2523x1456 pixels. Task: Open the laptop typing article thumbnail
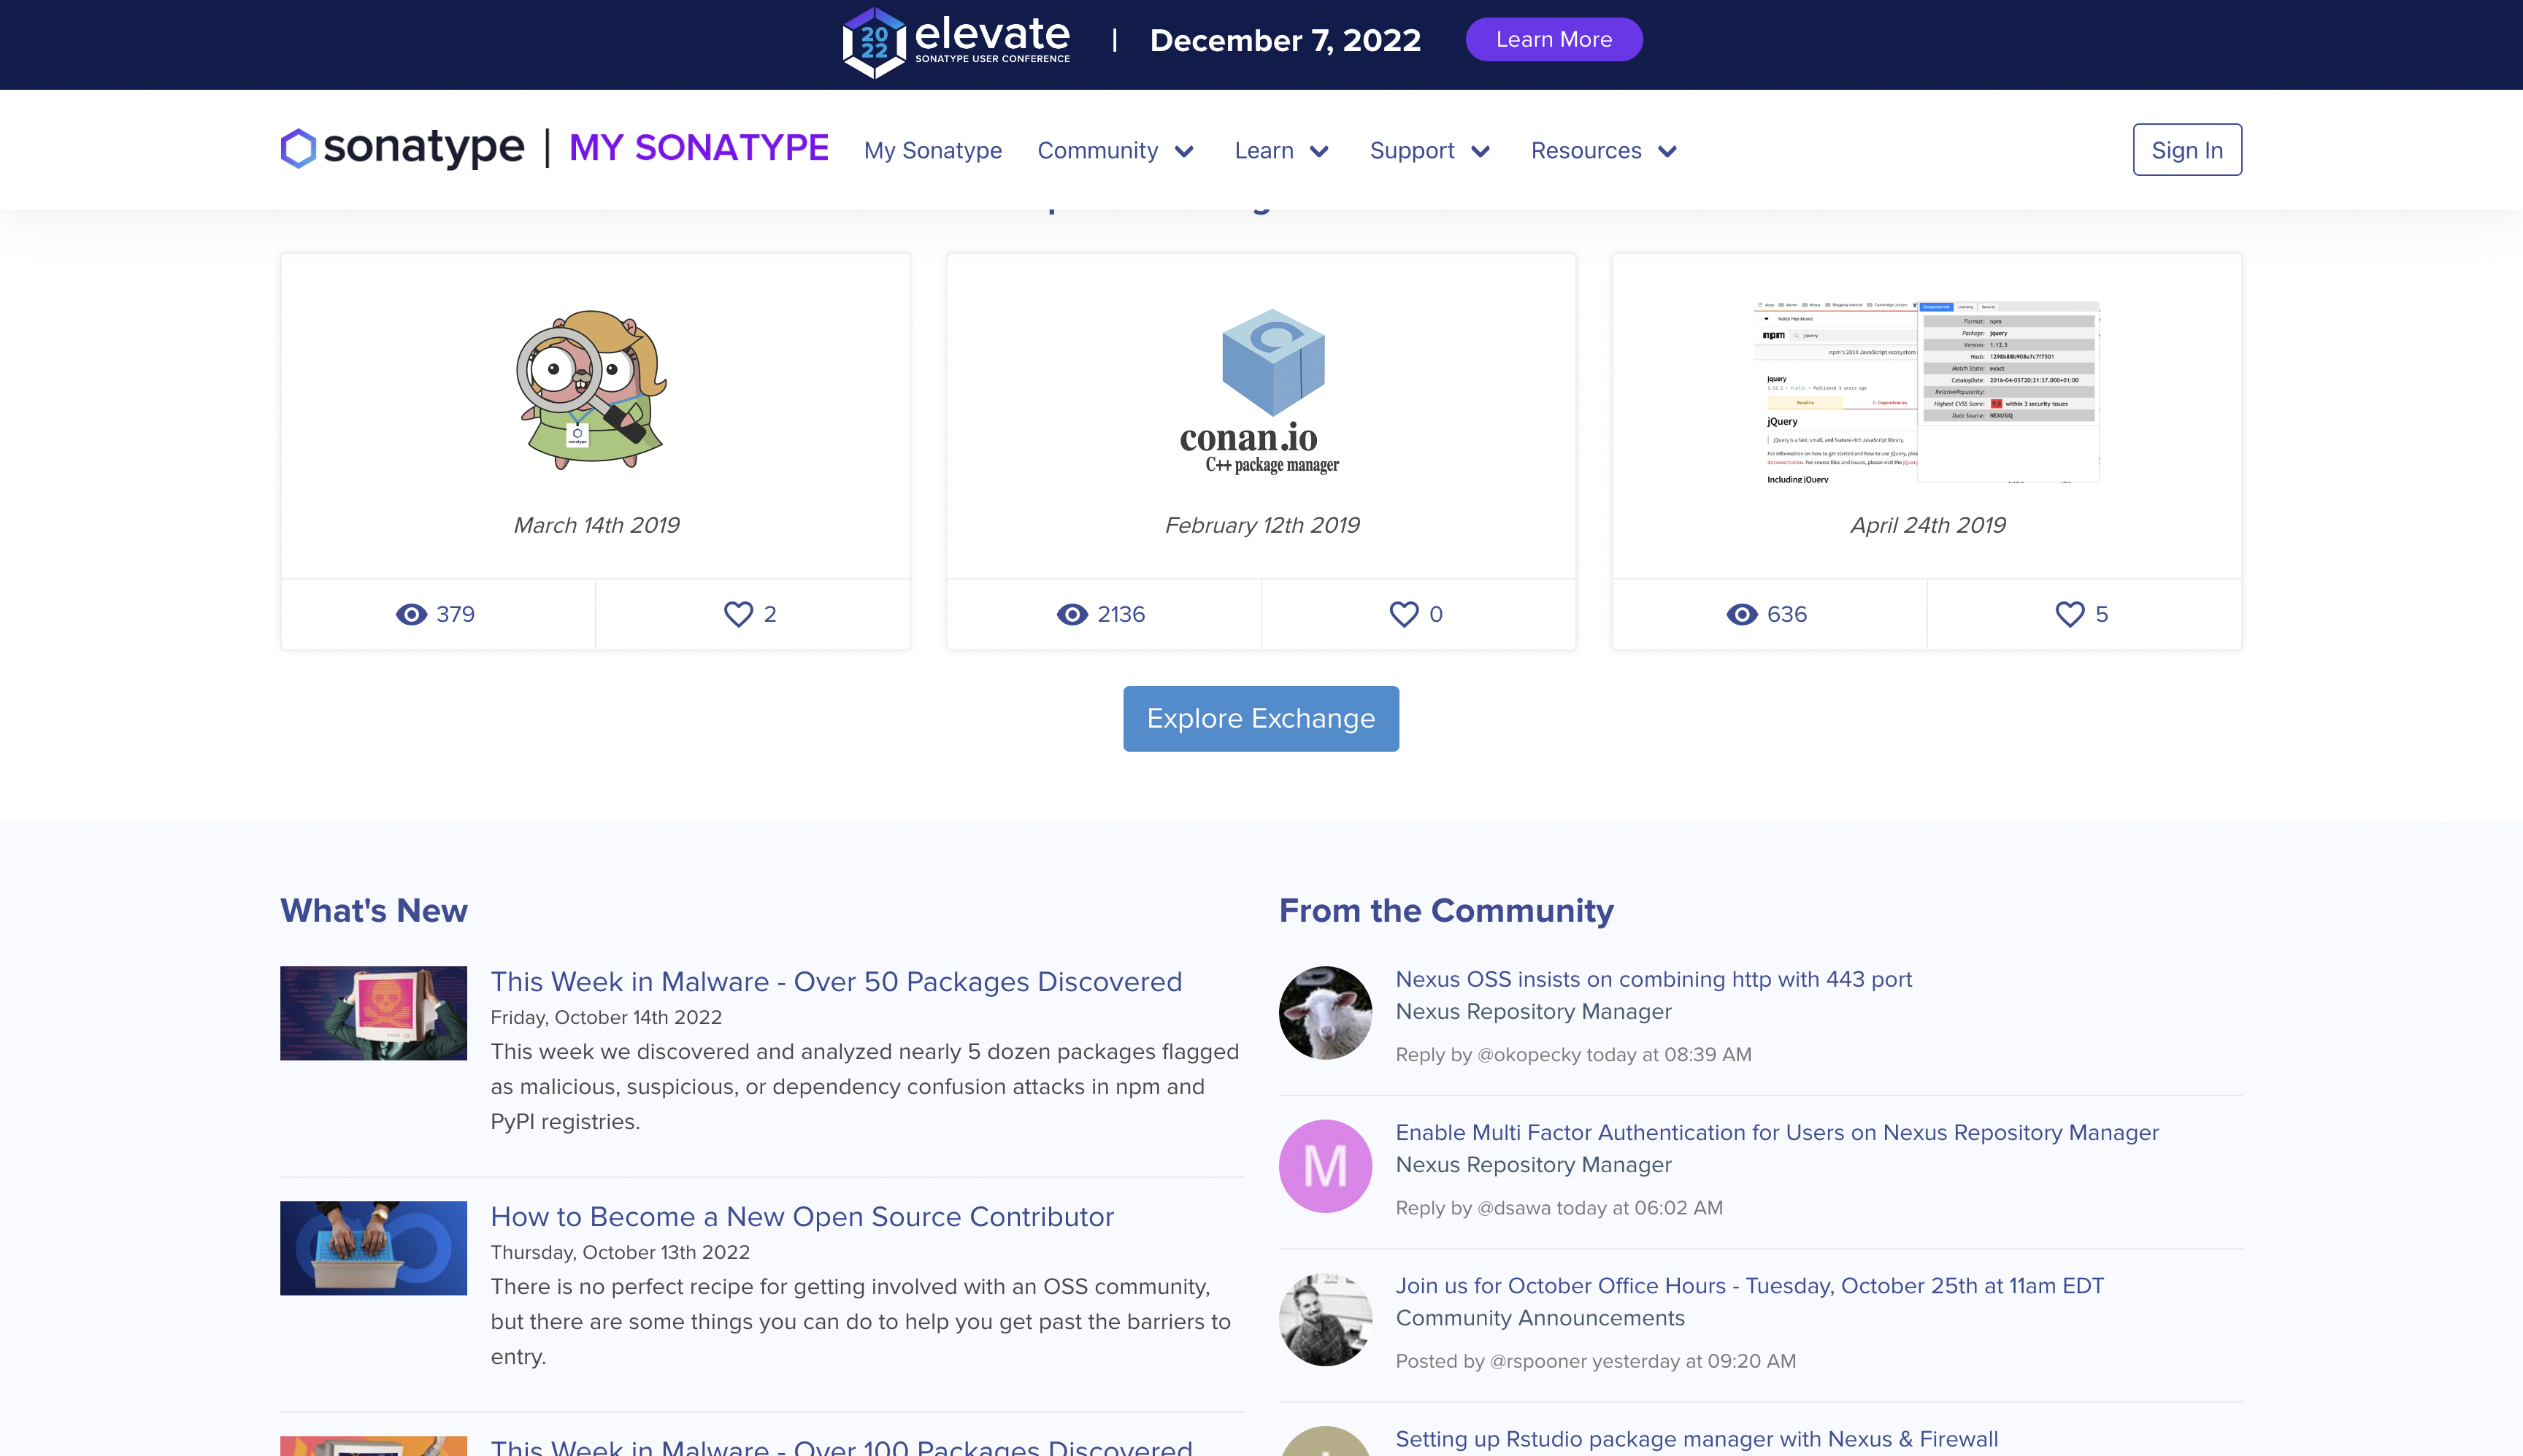373,1247
